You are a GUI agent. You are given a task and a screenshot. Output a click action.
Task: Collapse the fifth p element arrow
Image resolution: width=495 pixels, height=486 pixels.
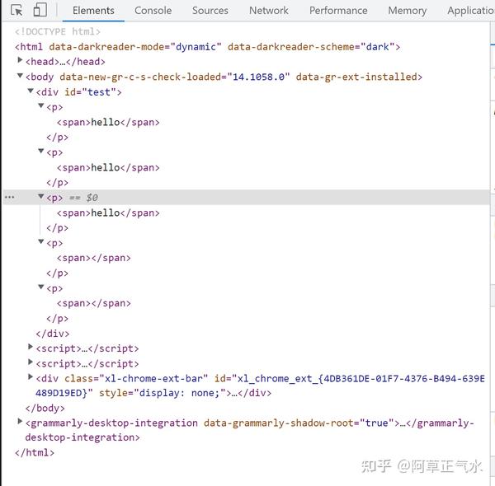pos(41,287)
